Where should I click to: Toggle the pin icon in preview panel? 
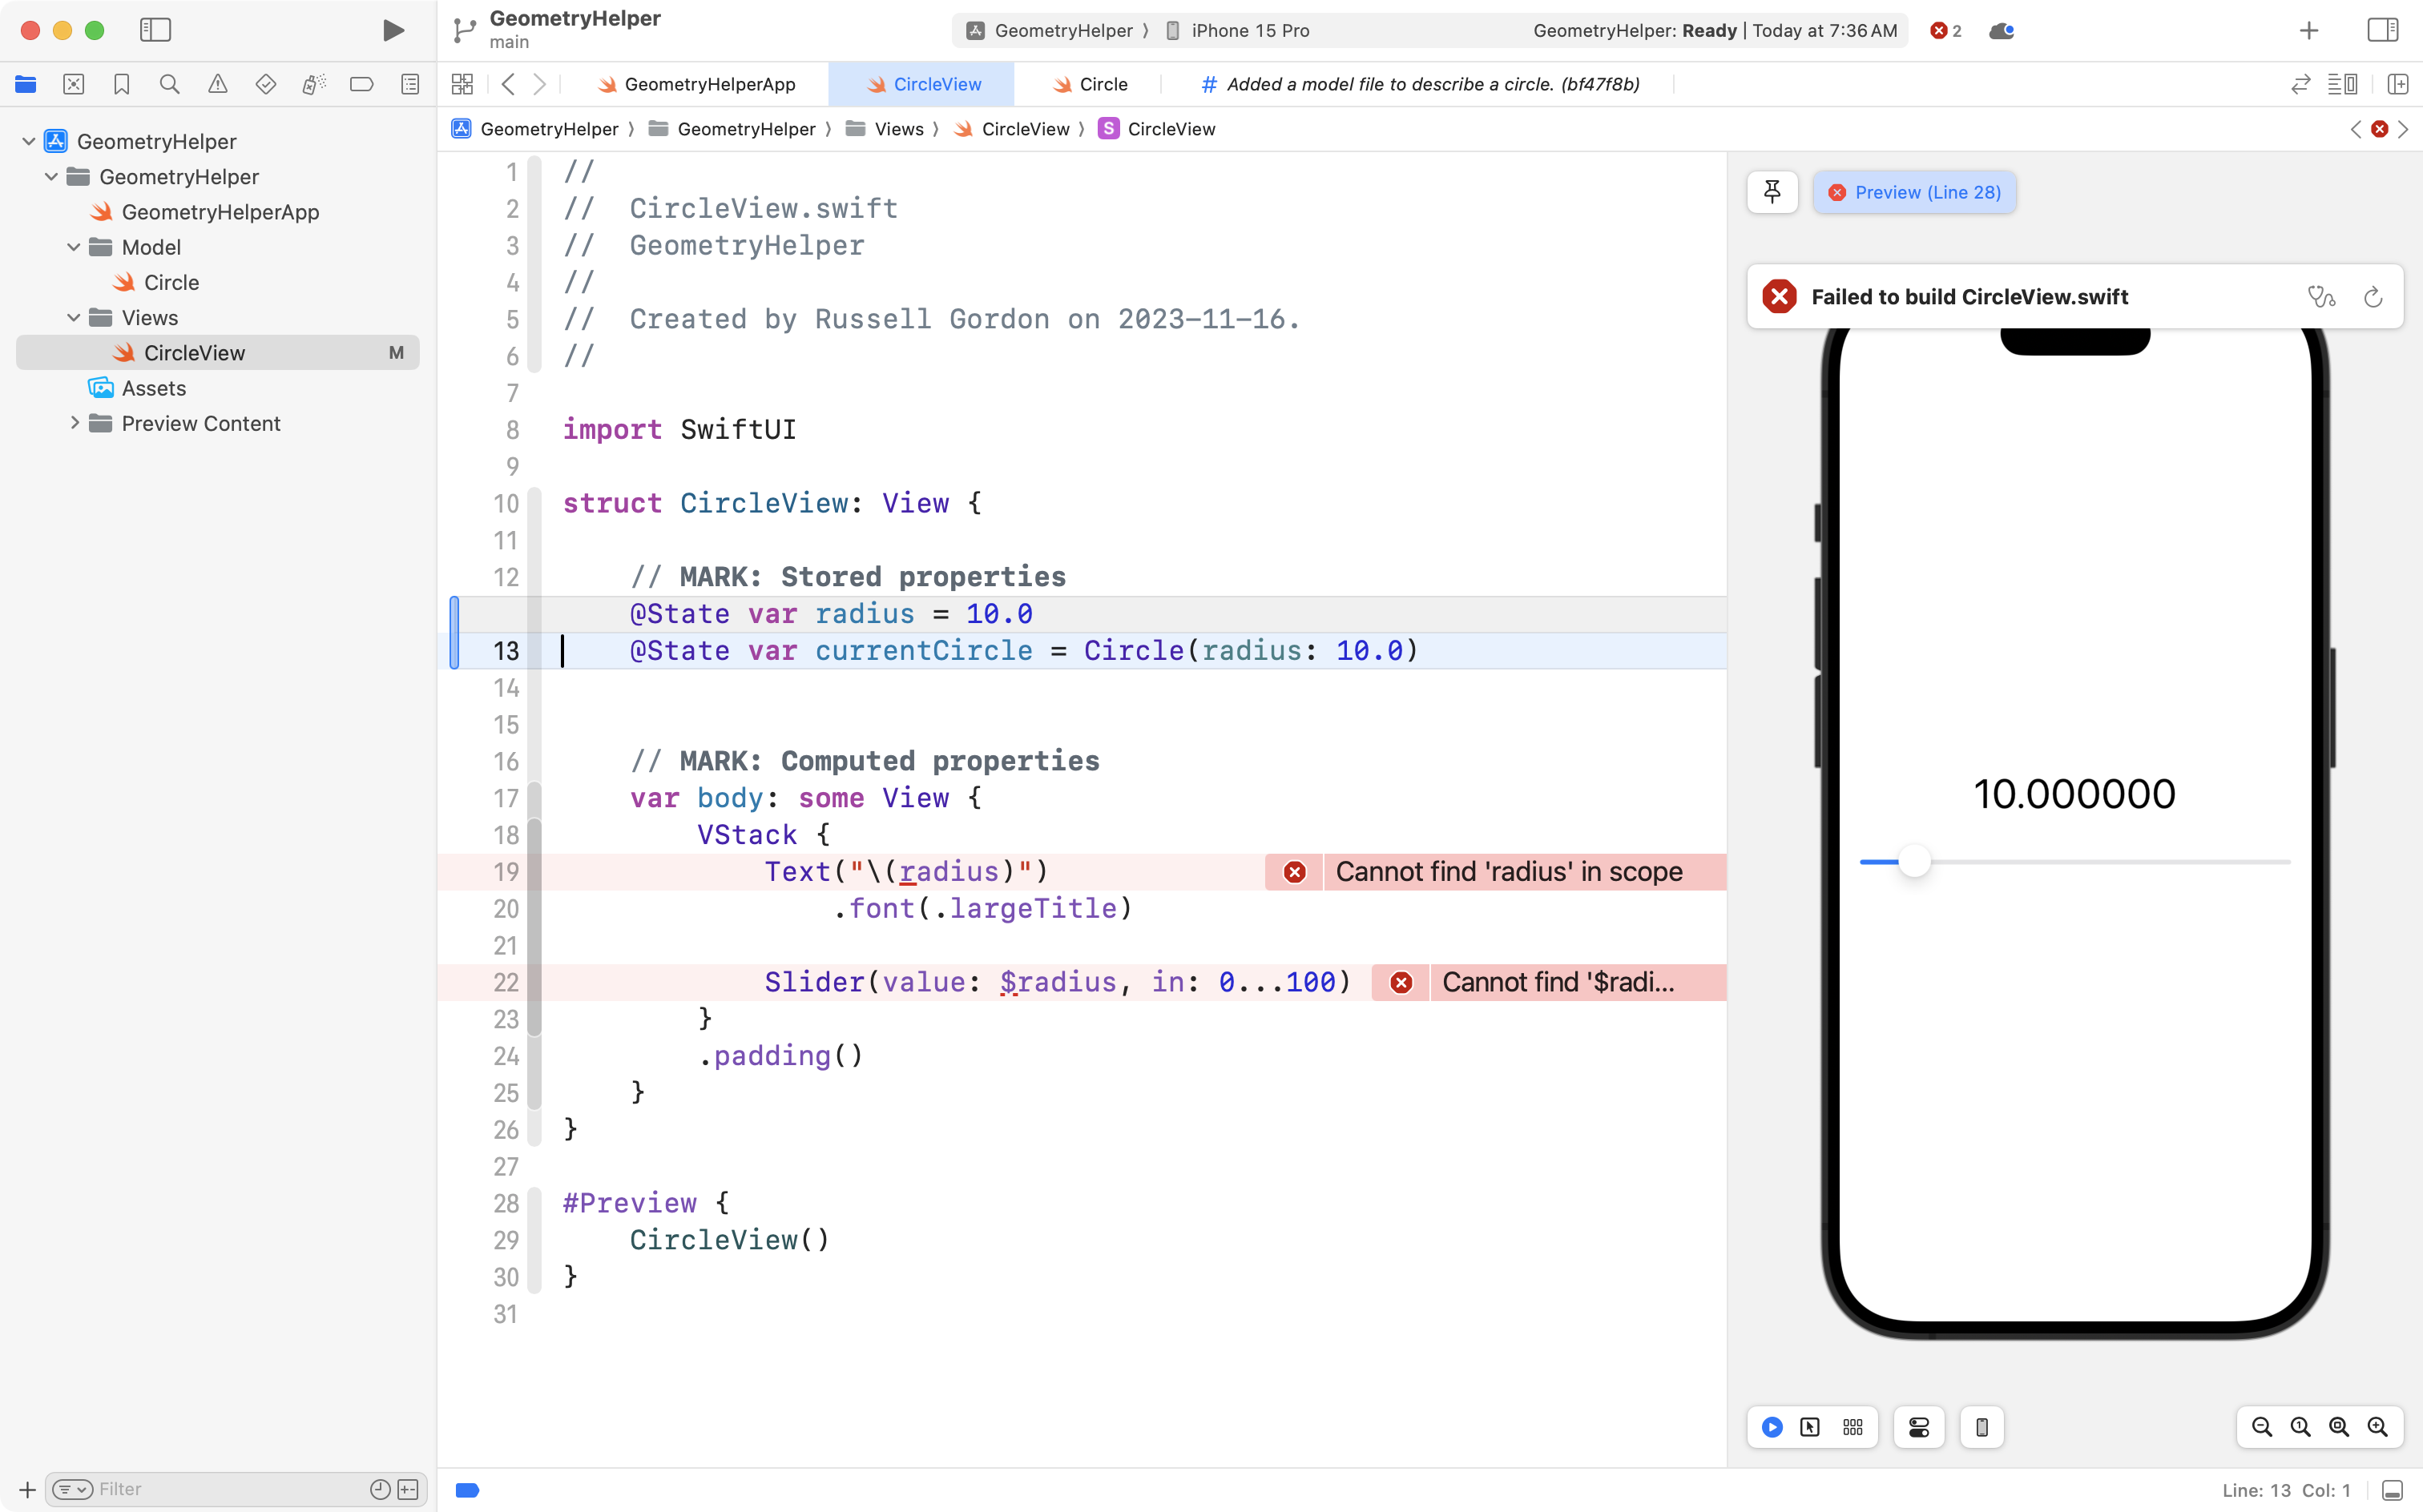pyautogui.click(x=1772, y=192)
